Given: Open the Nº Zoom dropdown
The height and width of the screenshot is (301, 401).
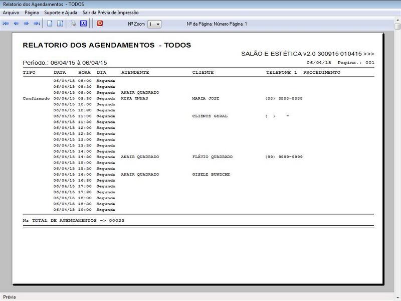Looking at the screenshot, I should pos(157,24).
